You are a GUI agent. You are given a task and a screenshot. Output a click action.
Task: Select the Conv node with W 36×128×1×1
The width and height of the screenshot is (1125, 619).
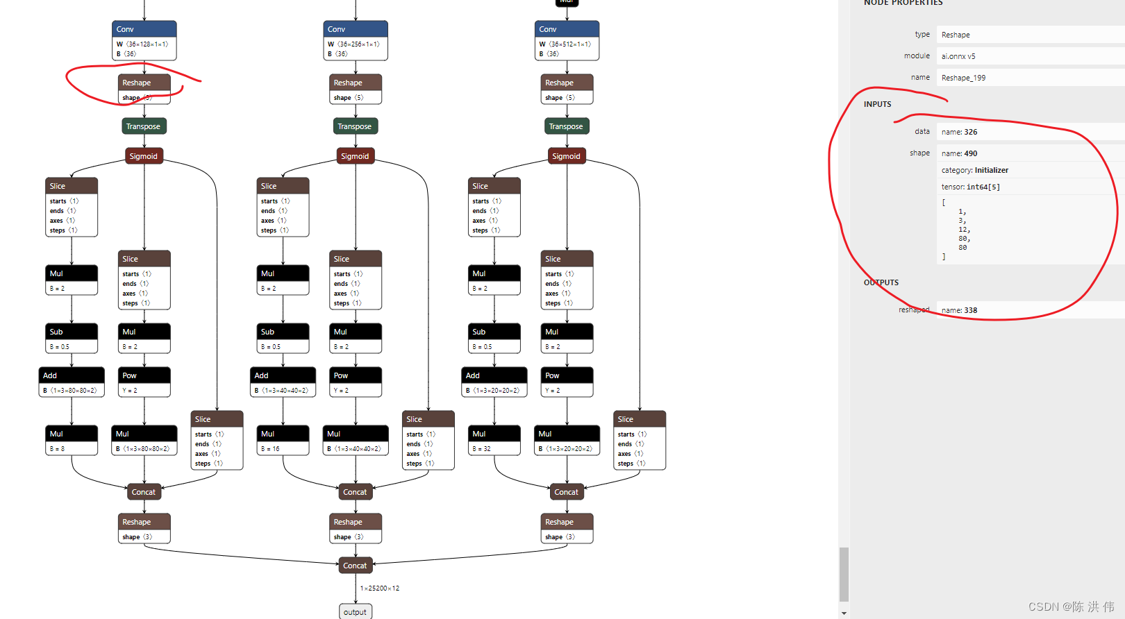(x=144, y=40)
